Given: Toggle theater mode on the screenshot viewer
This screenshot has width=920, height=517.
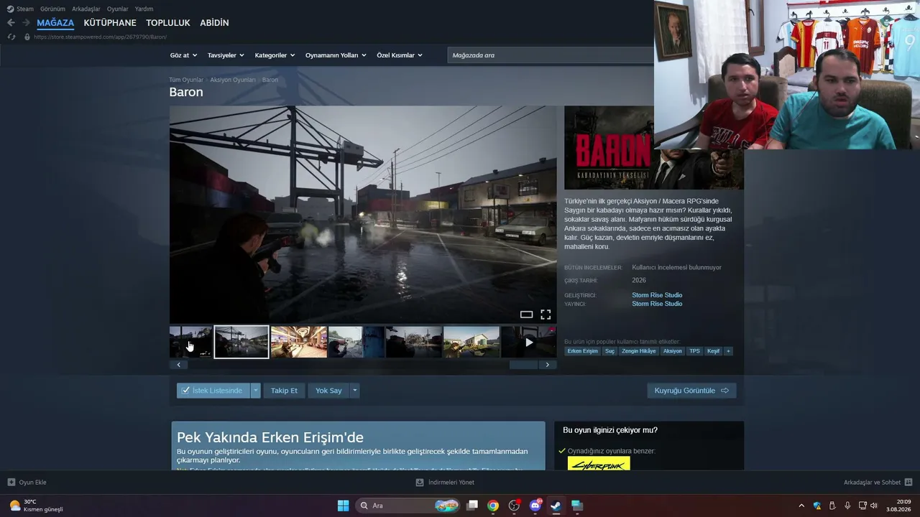Looking at the screenshot, I should click(526, 315).
